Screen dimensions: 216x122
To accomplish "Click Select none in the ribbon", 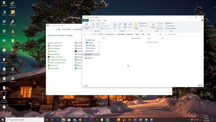I will [x=170, y=26].
